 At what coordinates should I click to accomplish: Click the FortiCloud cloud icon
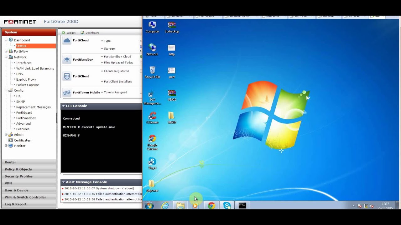[x=67, y=40]
